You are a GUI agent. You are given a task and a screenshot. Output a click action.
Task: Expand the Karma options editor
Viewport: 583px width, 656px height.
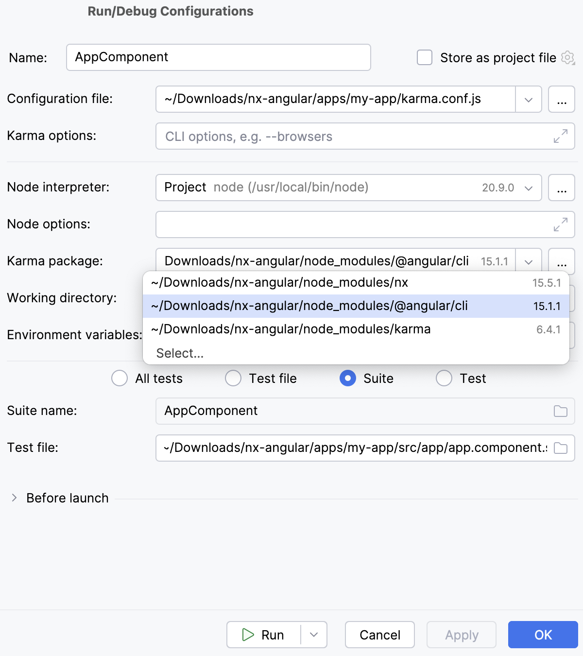[x=561, y=137]
